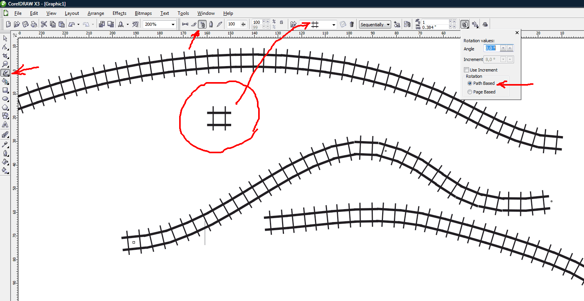Open a file from the toolbar
This screenshot has height=301, width=584.
coord(17,24)
